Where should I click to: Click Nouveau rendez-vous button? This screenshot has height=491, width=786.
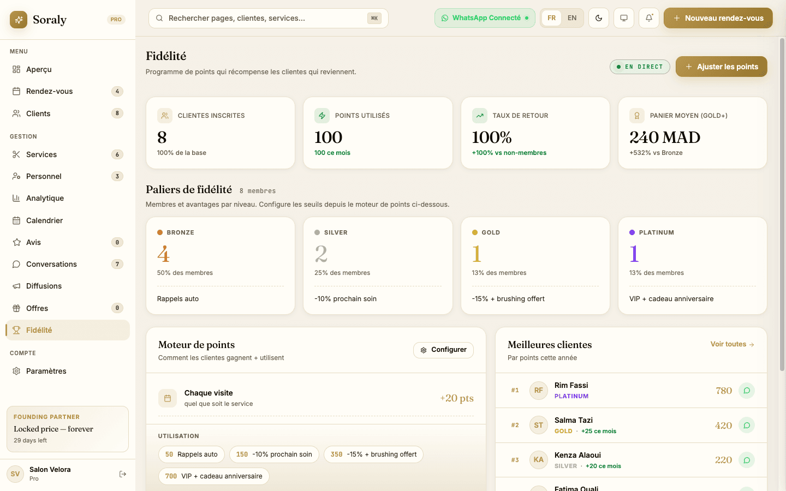point(718,18)
